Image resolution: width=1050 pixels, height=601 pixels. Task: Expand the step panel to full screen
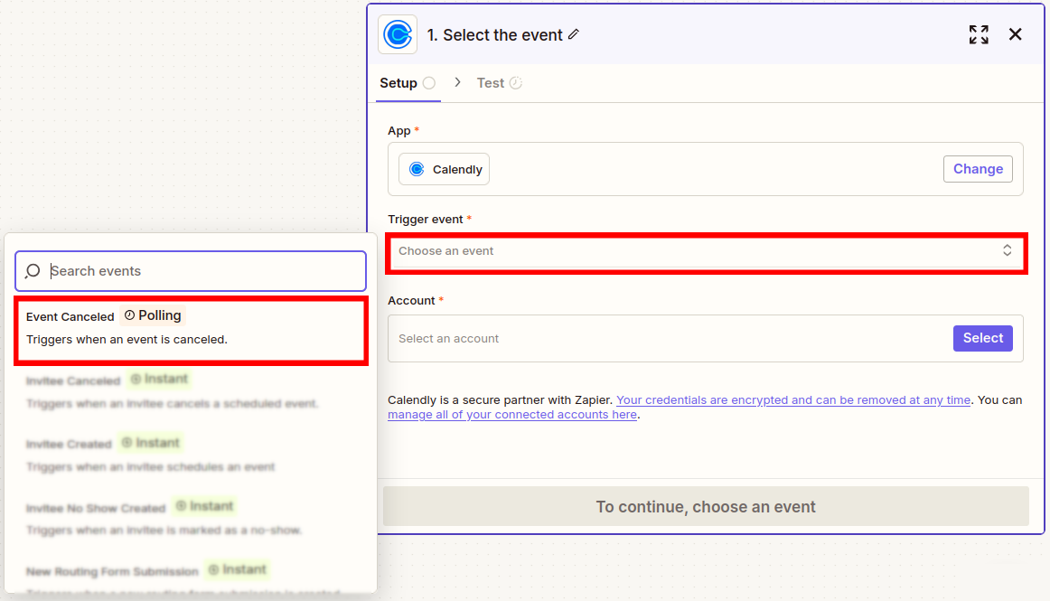(979, 34)
